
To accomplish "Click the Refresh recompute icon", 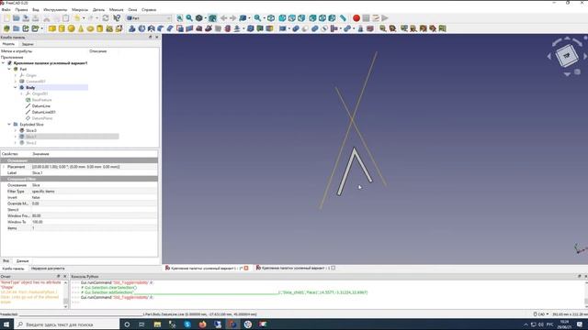I will click(106, 18).
